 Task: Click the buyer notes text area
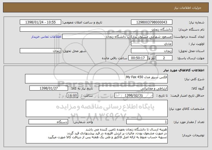click(x=97, y=135)
